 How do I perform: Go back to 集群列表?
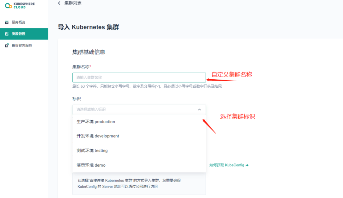pyautogui.click(x=73, y=3)
